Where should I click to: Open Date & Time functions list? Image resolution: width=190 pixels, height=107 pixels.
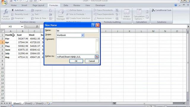pyautogui.click(x=39, y=18)
